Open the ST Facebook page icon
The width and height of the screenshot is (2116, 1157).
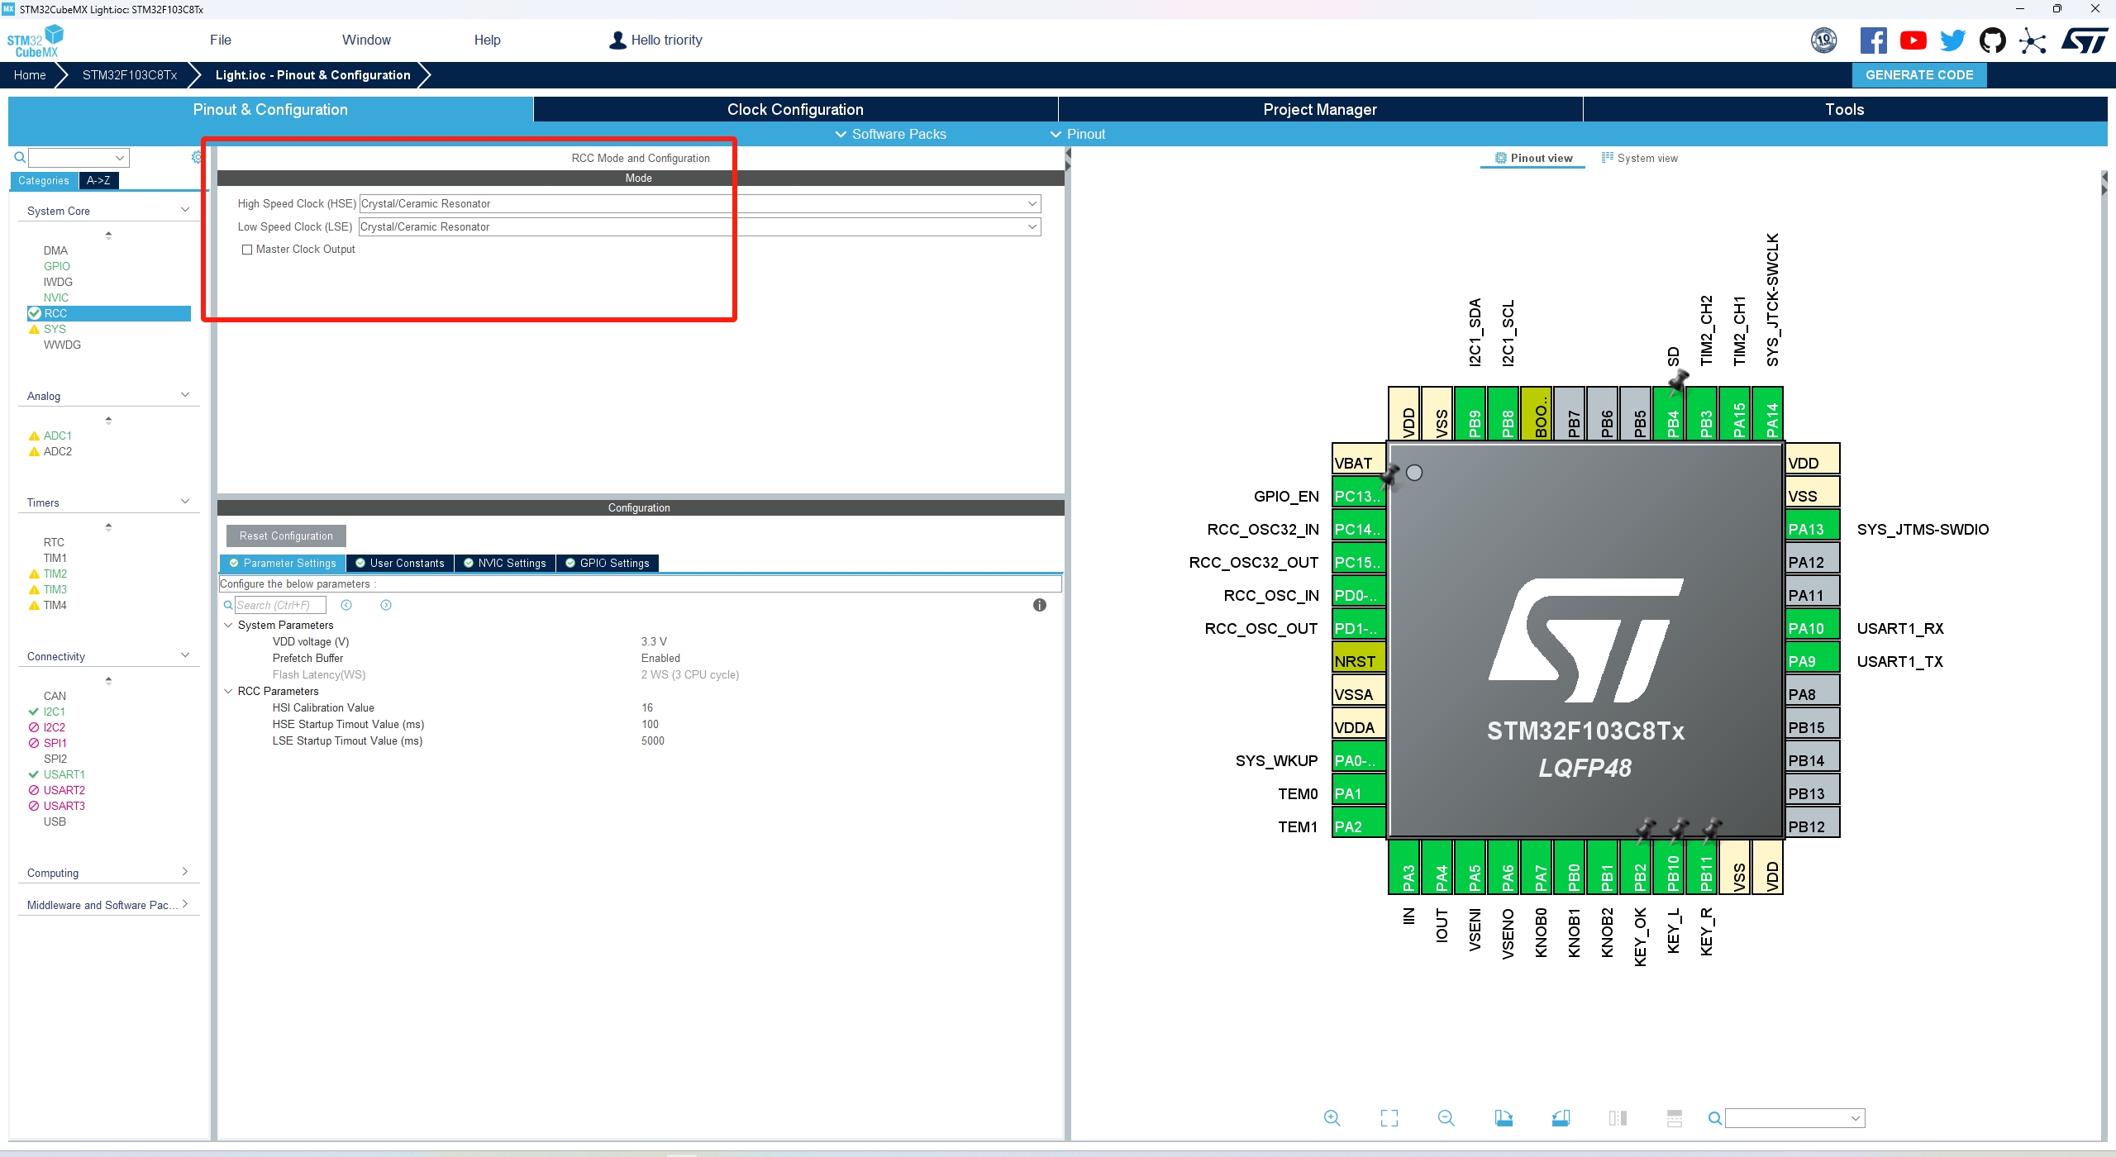[1874, 40]
